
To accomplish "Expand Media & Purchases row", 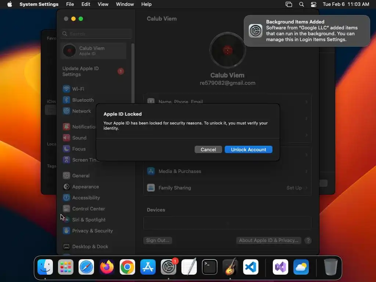I will pyautogui.click(x=227, y=171).
